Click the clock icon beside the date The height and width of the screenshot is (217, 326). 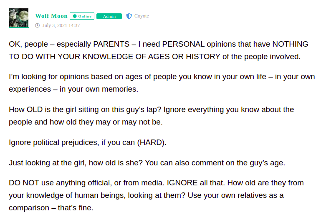38,25
